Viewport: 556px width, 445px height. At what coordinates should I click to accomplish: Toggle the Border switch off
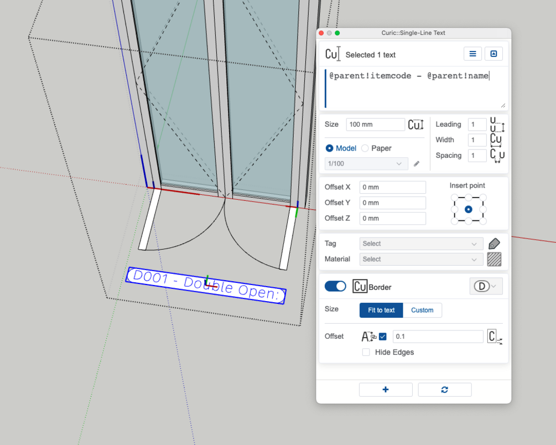335,286
